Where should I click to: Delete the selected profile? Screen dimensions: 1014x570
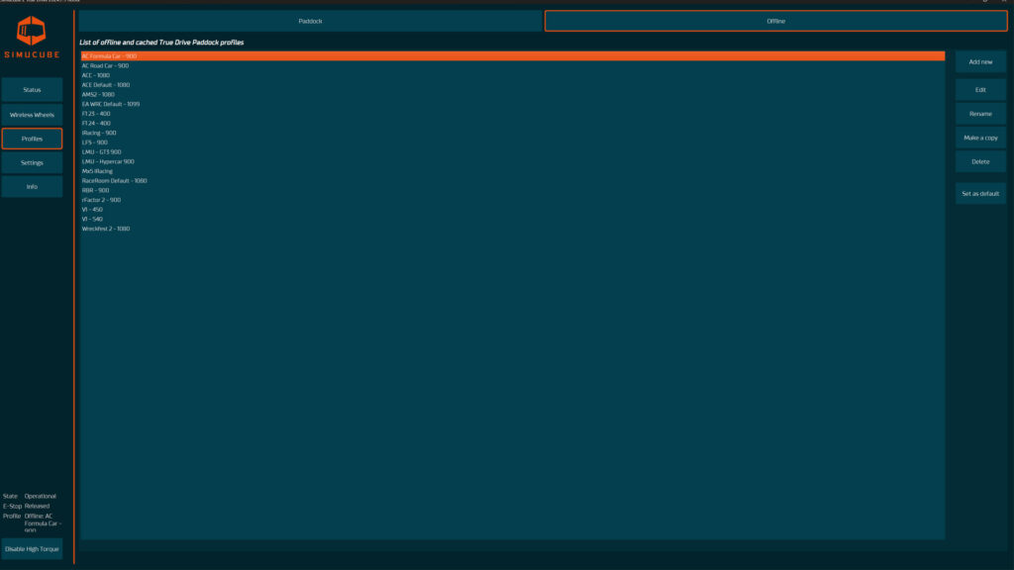(x=980, y=161)
